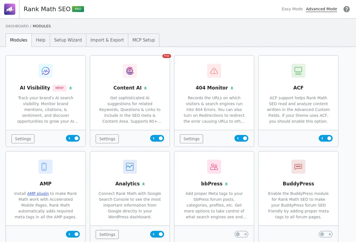
Task: Open the Import & Export tab
Action: click(107, 40)
